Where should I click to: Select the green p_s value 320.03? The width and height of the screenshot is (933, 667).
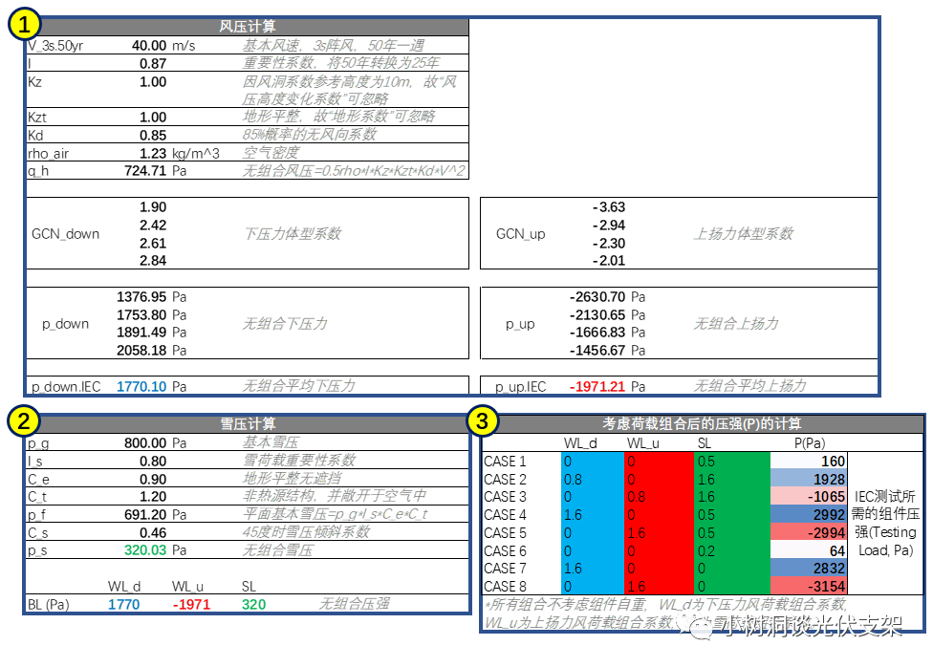(x=145, y=550)
